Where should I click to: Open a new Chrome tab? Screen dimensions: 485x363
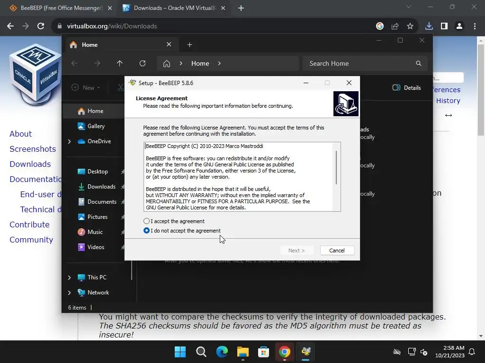(241, 8)
